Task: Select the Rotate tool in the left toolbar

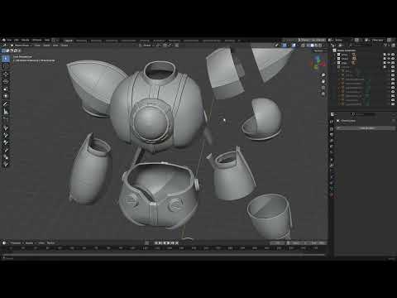Action: pyautogui.click(x=6, y=81)
